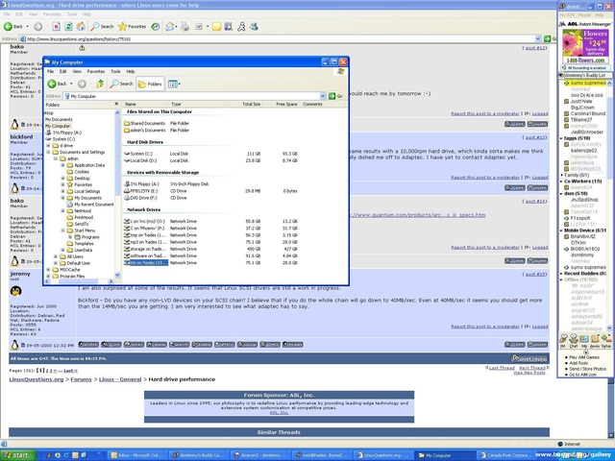This screenshot has width=615, height=461.
Task: Collapse the Co-Workers group in AIM buddy list
Action: tap(561, 182)
